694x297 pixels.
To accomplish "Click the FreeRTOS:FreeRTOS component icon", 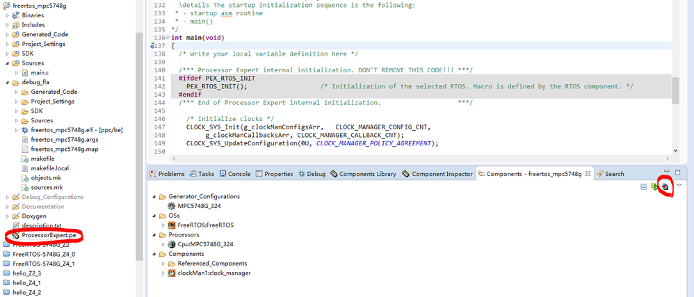I will (x=172, y=225).
